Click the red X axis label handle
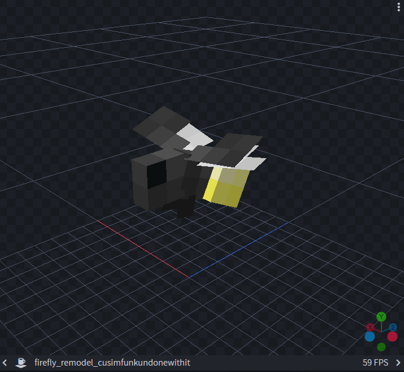 pyautogui.click(x=370, y=327)
